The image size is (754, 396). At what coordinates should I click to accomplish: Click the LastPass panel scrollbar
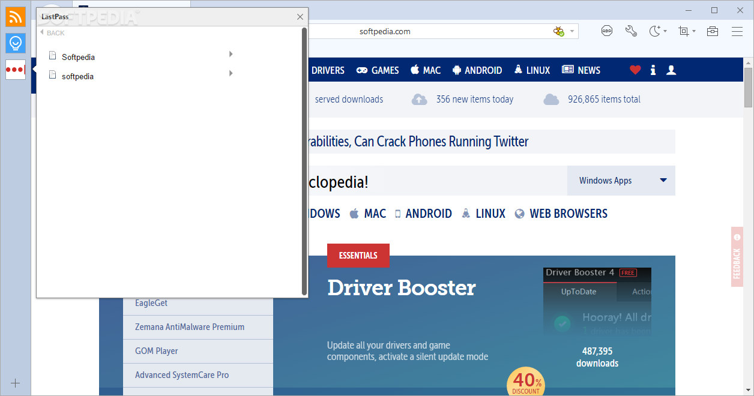[304, 161]
